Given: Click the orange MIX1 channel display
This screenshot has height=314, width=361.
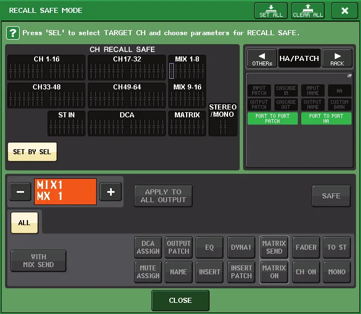Looking at the screenshot, I should tap(65, 192).
